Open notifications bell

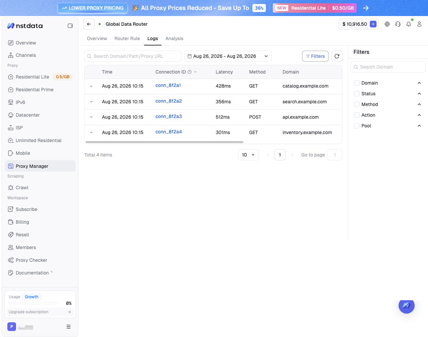pos(409,24)
